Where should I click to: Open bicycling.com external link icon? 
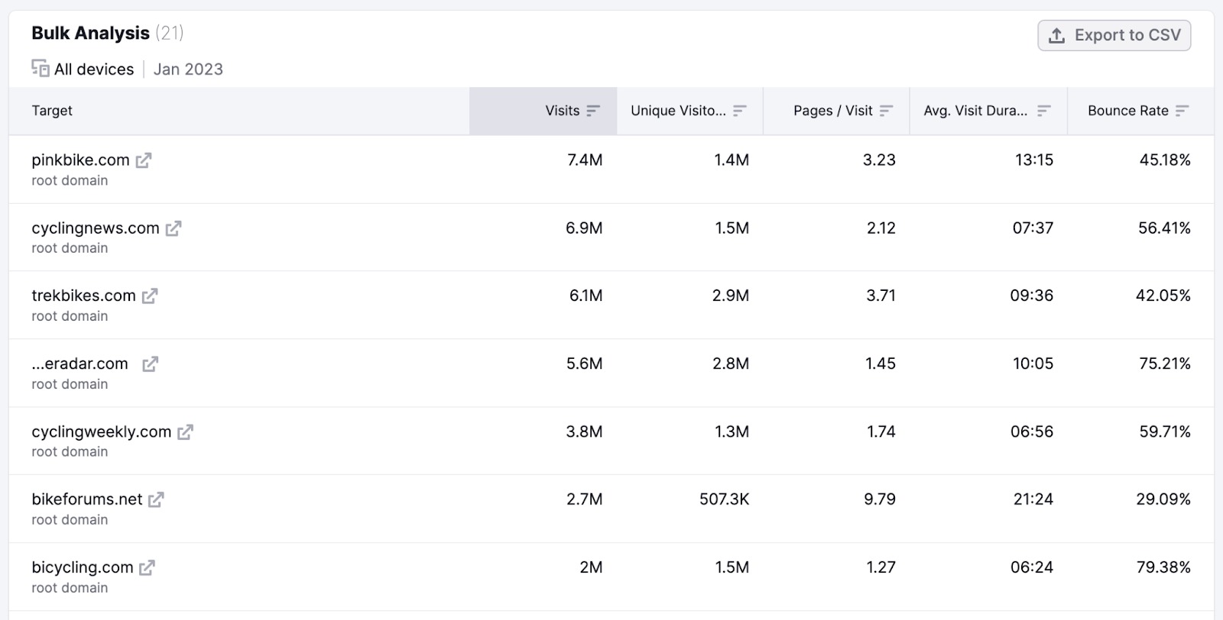[x=147, y=567]
